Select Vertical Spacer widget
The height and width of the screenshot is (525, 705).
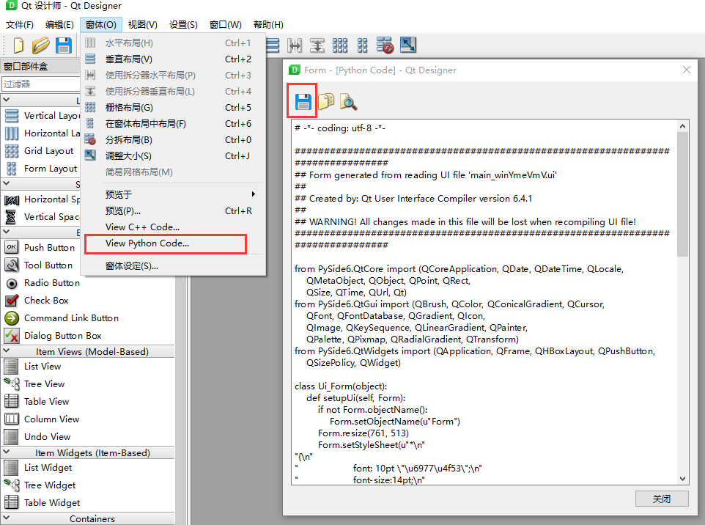point(42,217)
